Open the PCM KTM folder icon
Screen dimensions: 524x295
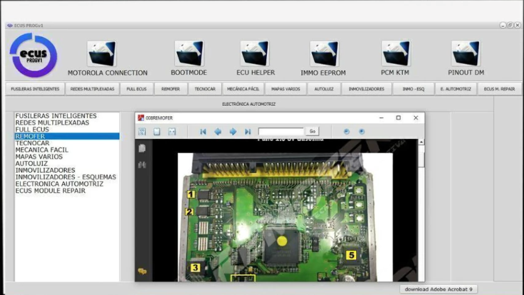pyautogui.click(x=395, y=54)
